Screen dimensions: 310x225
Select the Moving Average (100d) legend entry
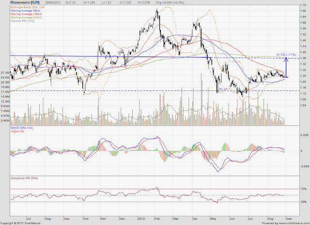[x=26, y=14]
